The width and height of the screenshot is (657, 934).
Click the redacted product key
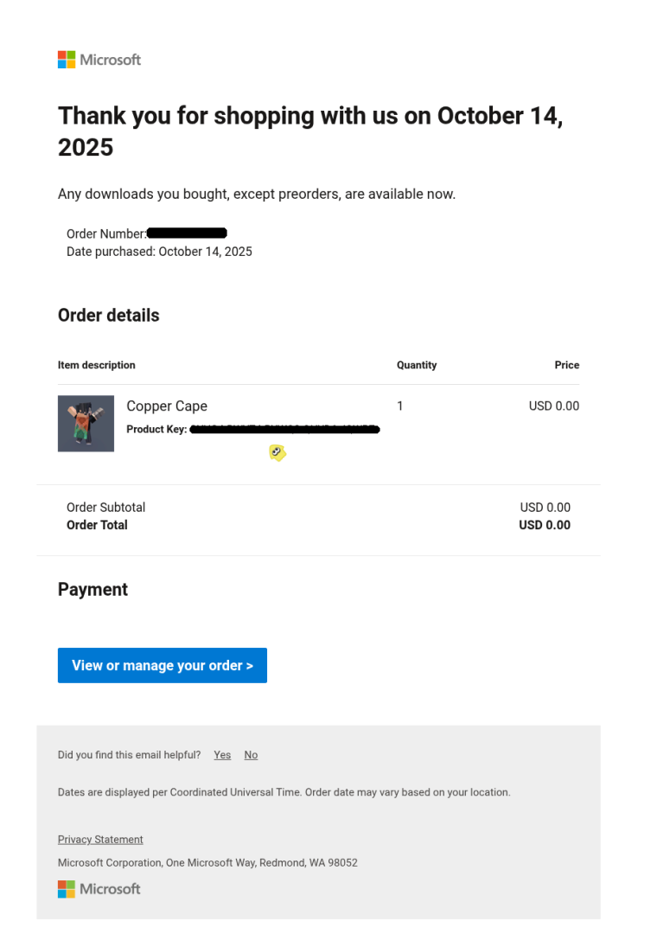pos(284,429)
